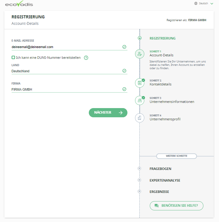Click the chat bubble icon in help button
Viewport: 219px width, 222px height.
pyautogui.click(x=157, y=205)
